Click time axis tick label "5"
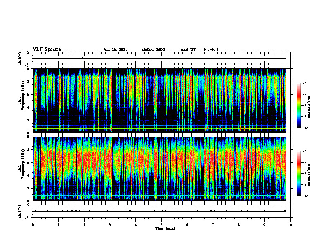 (161, 225)
